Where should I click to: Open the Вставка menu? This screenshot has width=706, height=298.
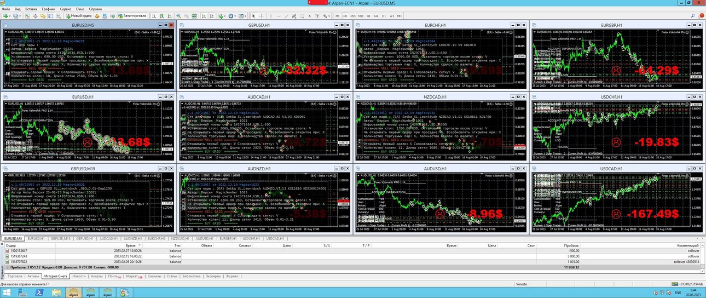tap(31, 9)
